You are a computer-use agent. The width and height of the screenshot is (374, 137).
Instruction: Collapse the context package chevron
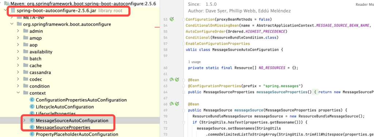click(18, 93)
